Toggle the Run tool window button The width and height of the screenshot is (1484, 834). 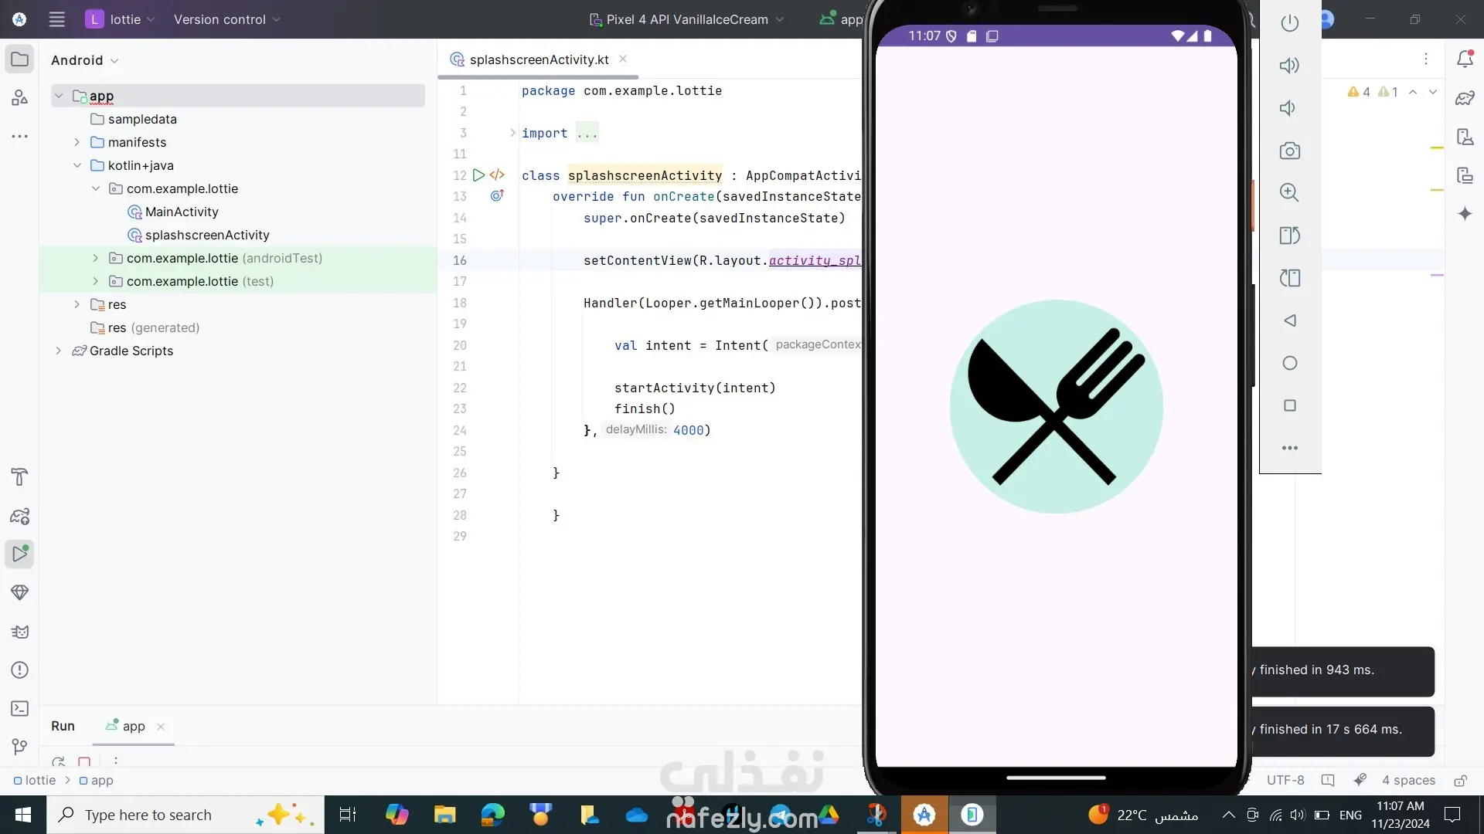coord(20,554)
